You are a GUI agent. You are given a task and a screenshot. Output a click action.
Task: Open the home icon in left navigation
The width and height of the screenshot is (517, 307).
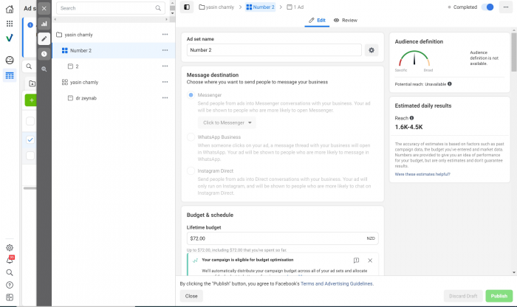tap(10, 9)
